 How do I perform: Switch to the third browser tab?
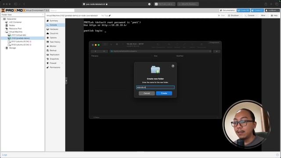coord(188,4)
